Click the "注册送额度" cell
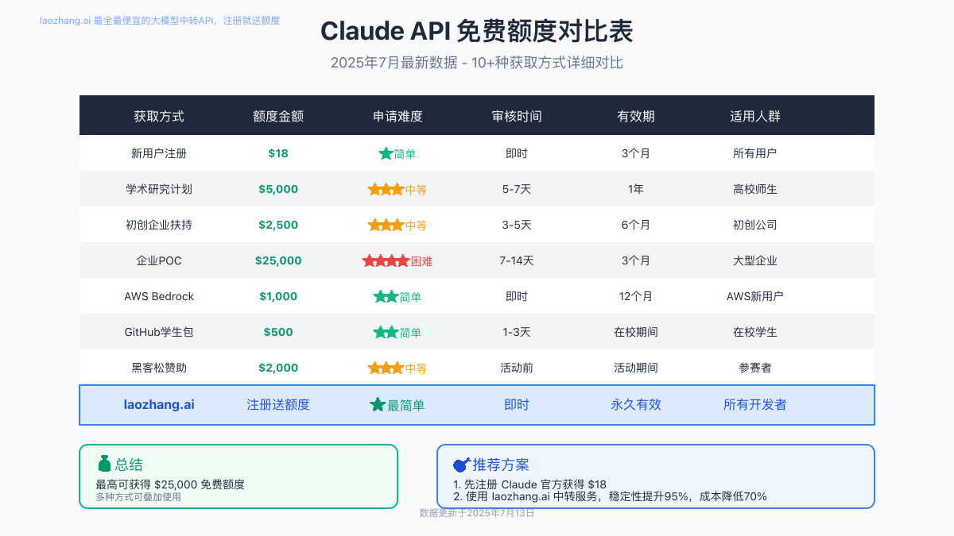The image size is (954, 536). [x=278, y=404]
